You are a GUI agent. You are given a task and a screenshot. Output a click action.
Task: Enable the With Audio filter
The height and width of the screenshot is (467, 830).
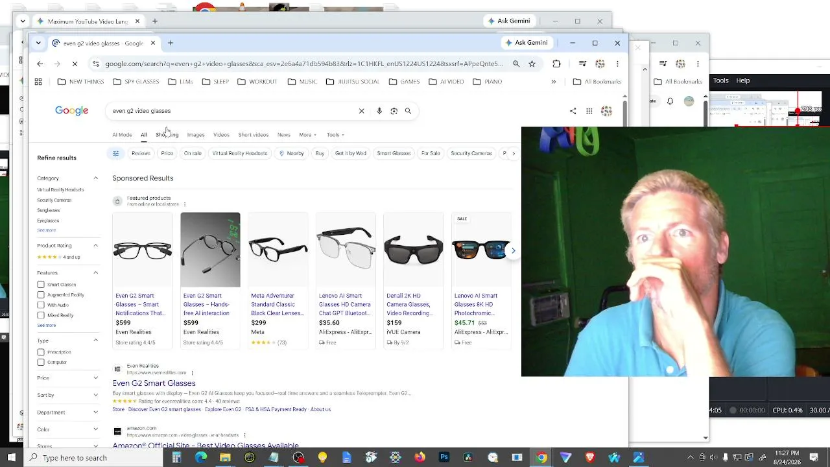click(41, 305)
